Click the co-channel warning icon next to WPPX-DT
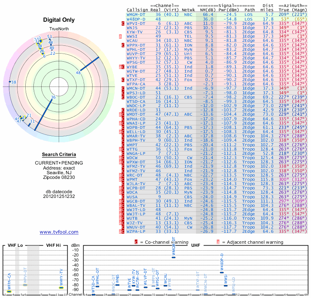 pos(123,45)
